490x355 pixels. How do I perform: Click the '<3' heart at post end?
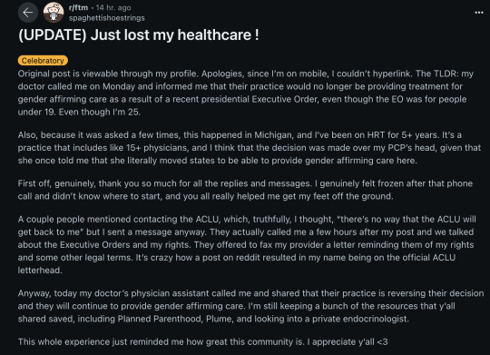(382, 341)
